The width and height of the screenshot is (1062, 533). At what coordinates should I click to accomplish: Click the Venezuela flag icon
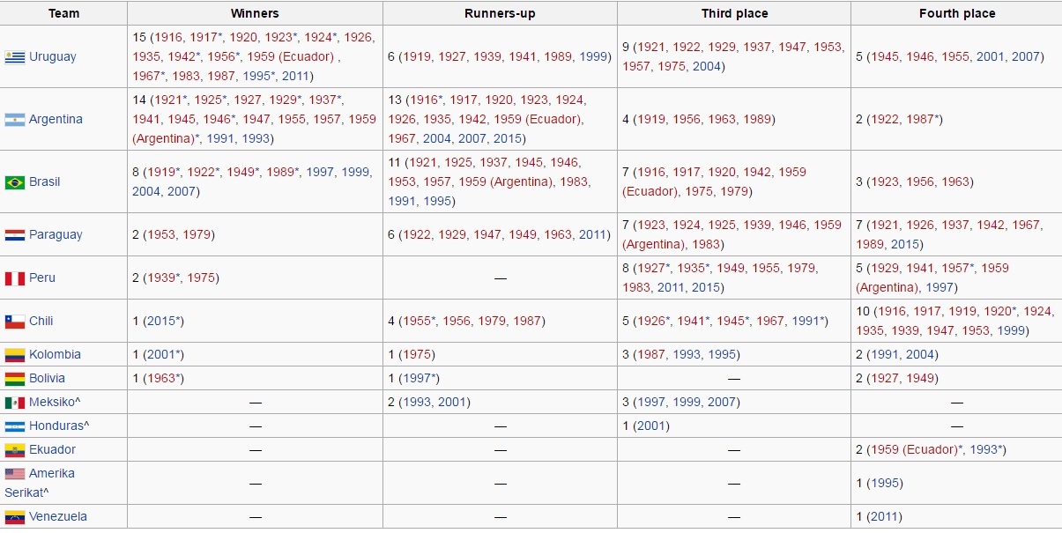click(x=14, y=517)
